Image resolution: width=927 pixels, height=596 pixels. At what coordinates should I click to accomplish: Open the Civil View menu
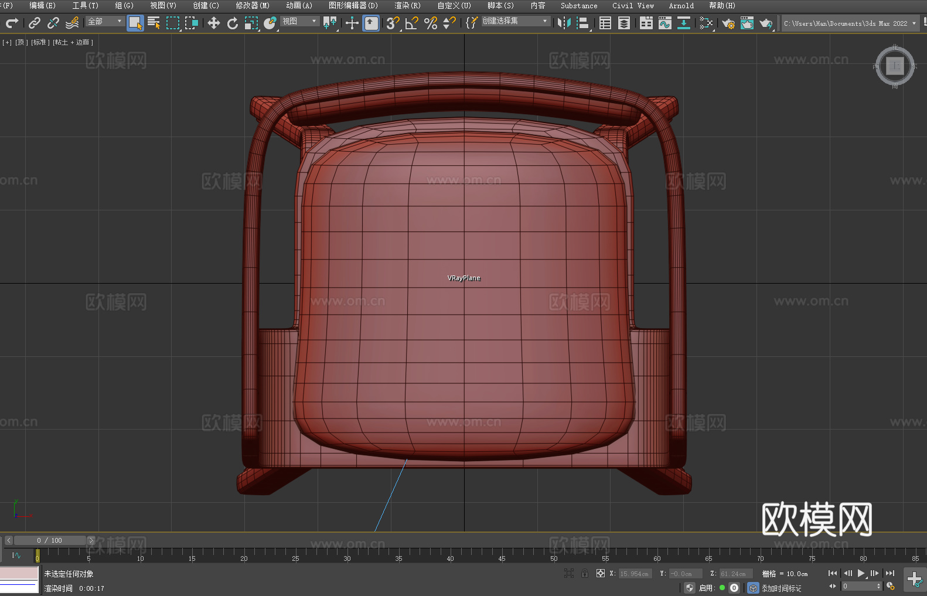[633, 5]
